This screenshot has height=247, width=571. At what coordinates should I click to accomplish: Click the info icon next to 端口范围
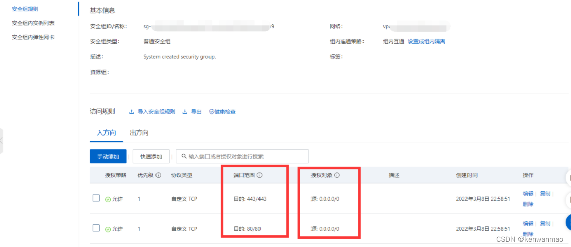(x=259, y=175)
